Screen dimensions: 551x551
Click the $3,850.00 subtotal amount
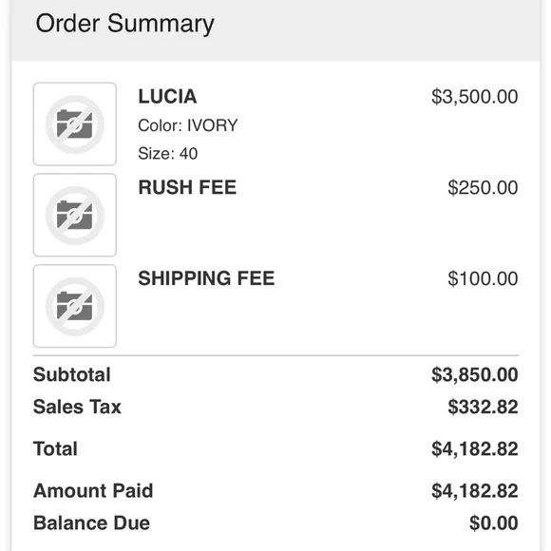[x=475, y=374]
